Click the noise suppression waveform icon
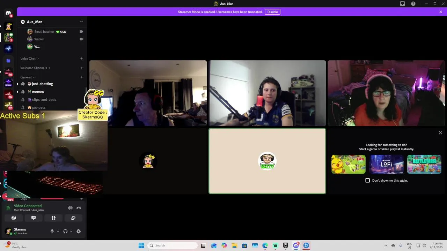 pyautogui.click(x=70, y=208)
